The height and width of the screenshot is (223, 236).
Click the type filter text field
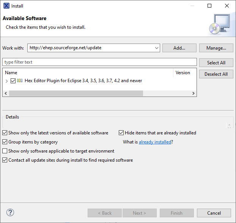click(x=99, y=62)
